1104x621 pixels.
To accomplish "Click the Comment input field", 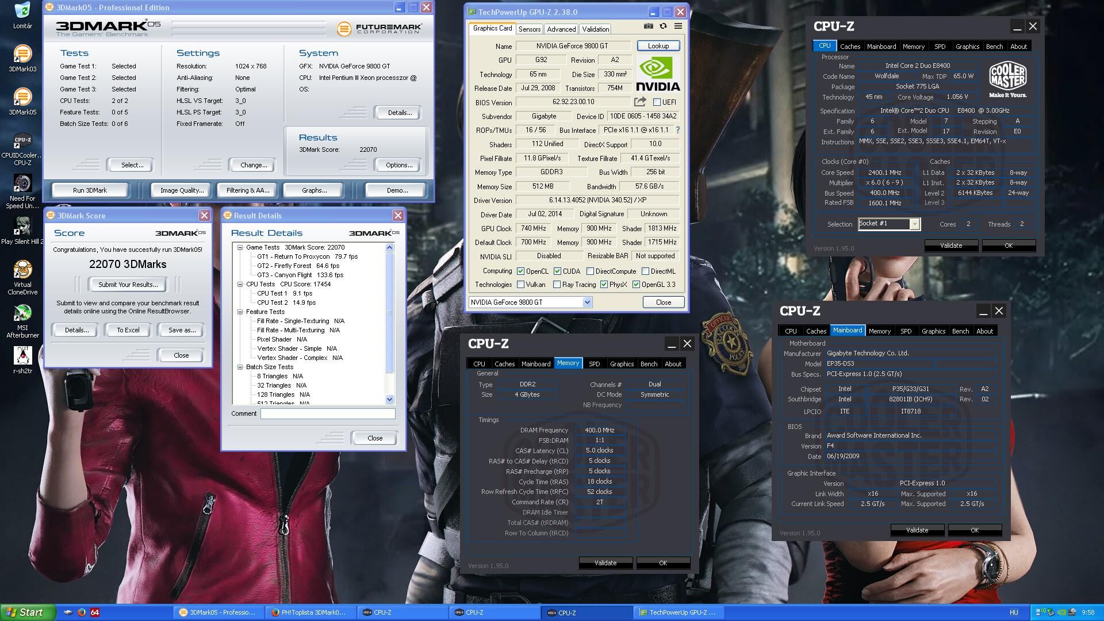I will (x=328, y=413).
